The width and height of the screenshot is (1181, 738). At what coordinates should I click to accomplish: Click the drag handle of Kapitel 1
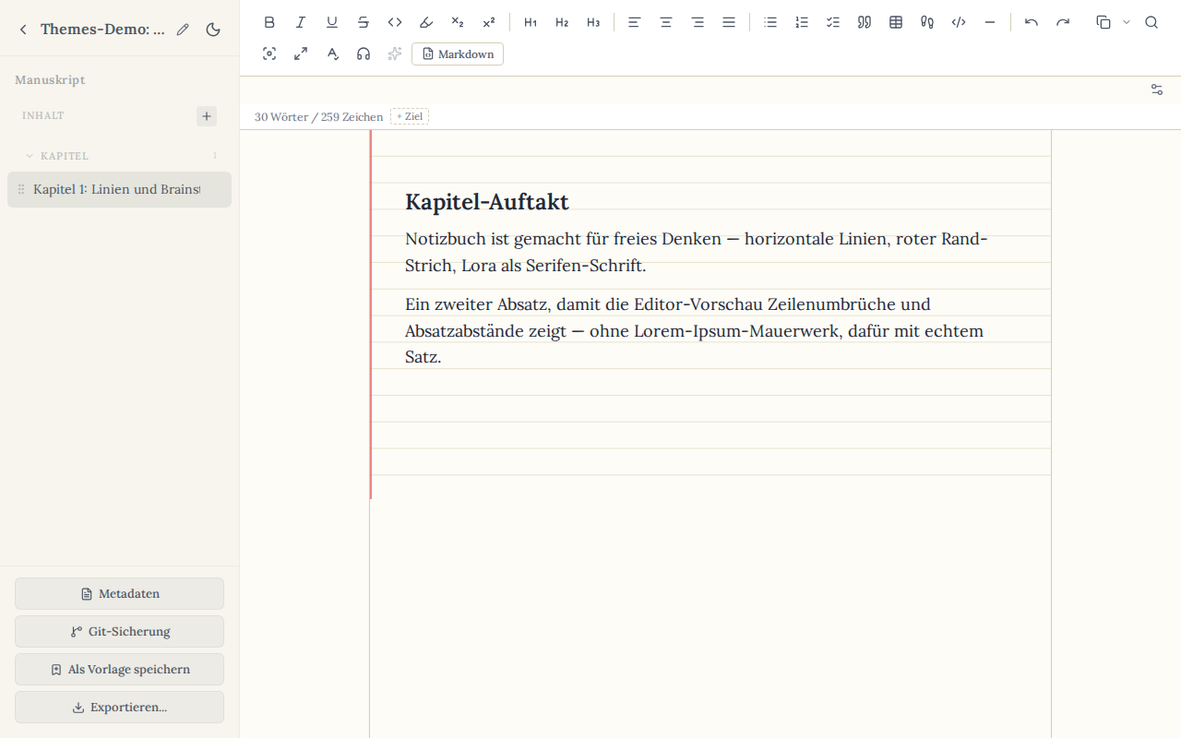coord(21,189)
